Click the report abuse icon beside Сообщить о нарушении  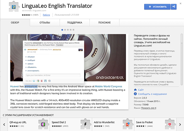[x=136, y=94]
